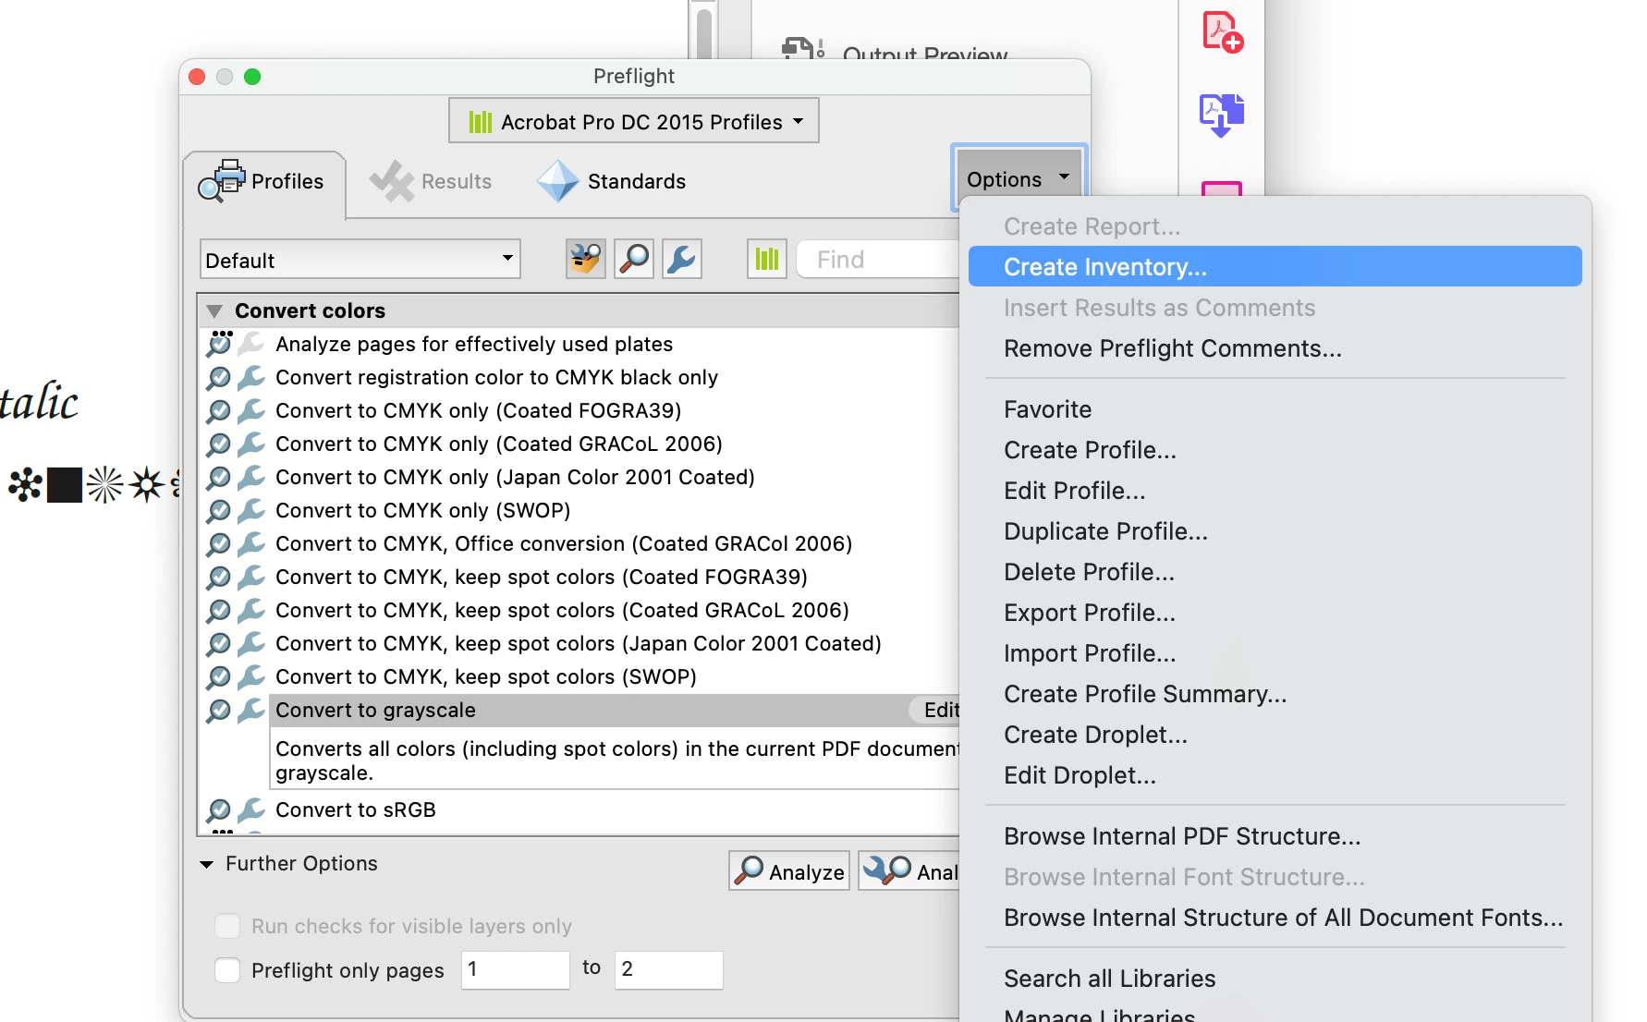This screenshot has width=1647, height=1022.
Task: Click the Select single checks magnifier icon
Action: coord(634,259)
